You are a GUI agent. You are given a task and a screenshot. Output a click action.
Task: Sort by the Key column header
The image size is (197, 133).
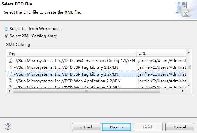(x=71, y=53)
